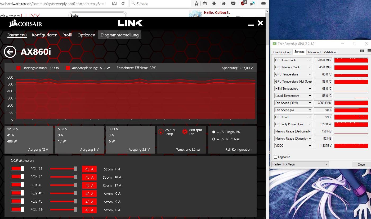The image size is (371, 219).
Task: Click PCIe #1 red 40 A value box
Action: (89, 169)
